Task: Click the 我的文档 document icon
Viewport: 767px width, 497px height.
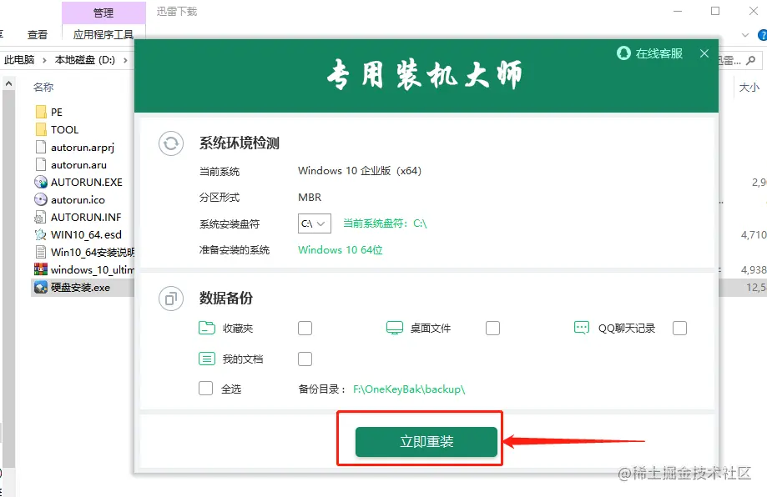Action: point(207,359)
